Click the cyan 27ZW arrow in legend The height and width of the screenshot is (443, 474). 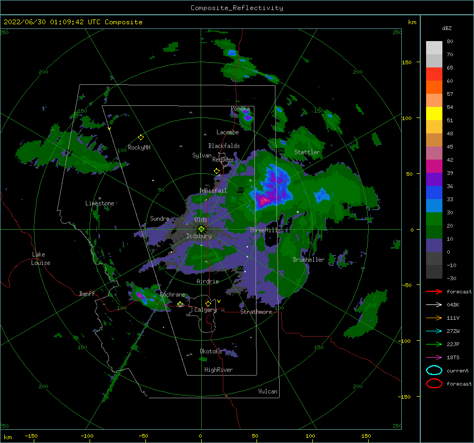pyautogui.click(x=434, y=331)
